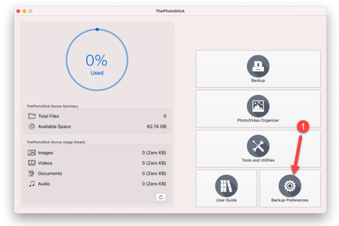Click the Documents label
The image size is (339, 226).
point(50,173)
